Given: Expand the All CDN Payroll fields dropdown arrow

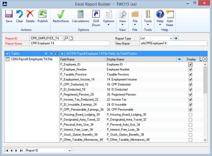Looking at the screenshot, I should [x=62, y=54].
